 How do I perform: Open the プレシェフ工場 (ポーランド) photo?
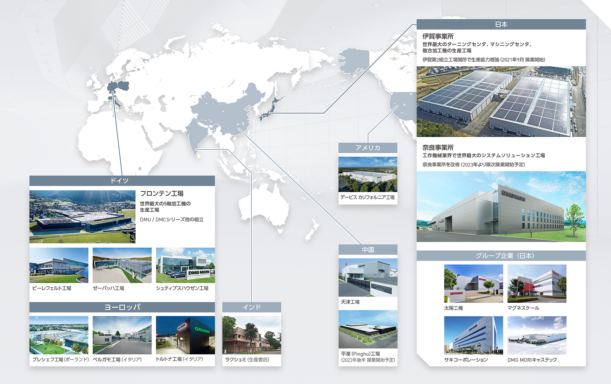pos(59,335)
